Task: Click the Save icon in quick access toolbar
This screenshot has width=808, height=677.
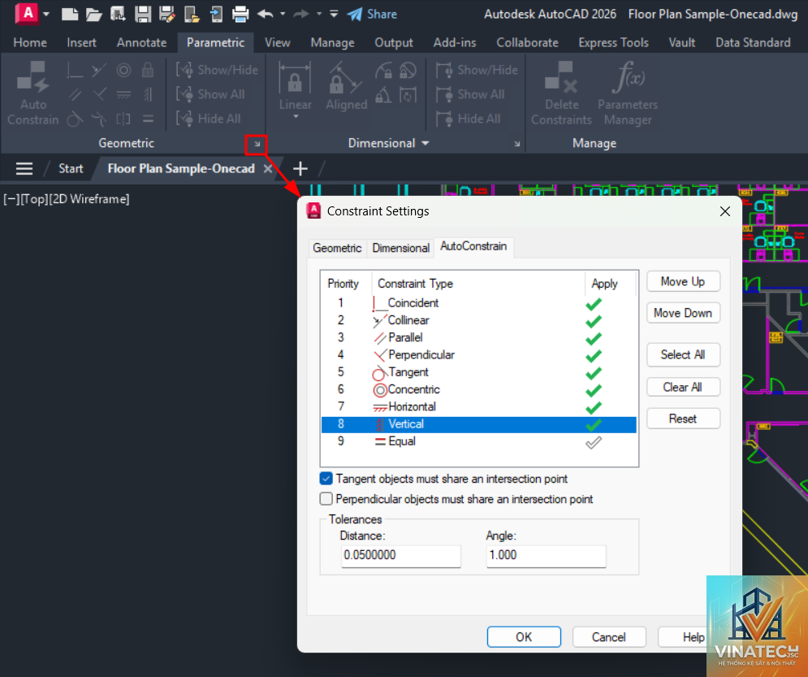Action: point(143,14)
